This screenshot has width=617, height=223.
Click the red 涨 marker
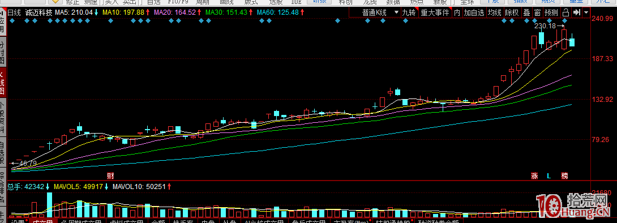click(534, 175)
